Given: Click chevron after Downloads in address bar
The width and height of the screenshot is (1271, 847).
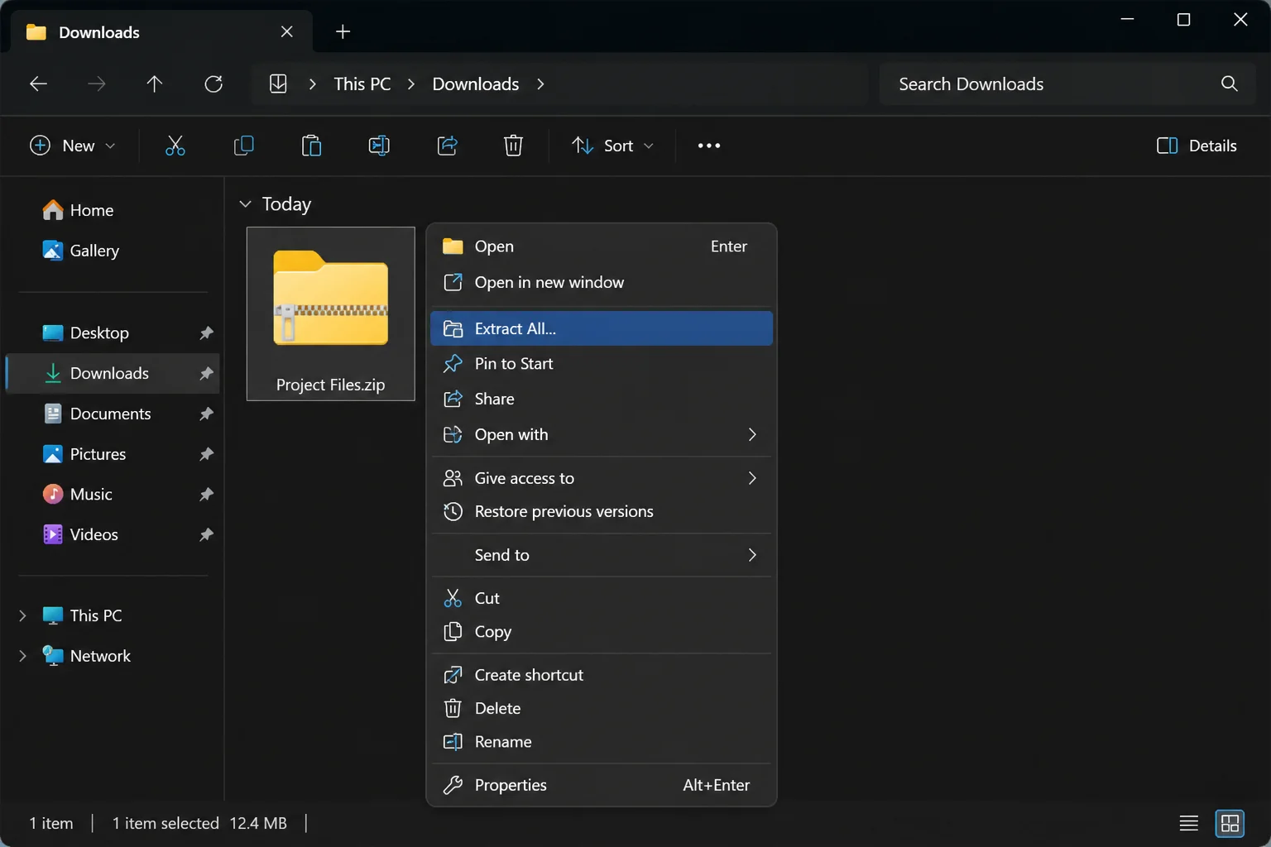Looking at the screenshot, I should [x=540, y=84].
